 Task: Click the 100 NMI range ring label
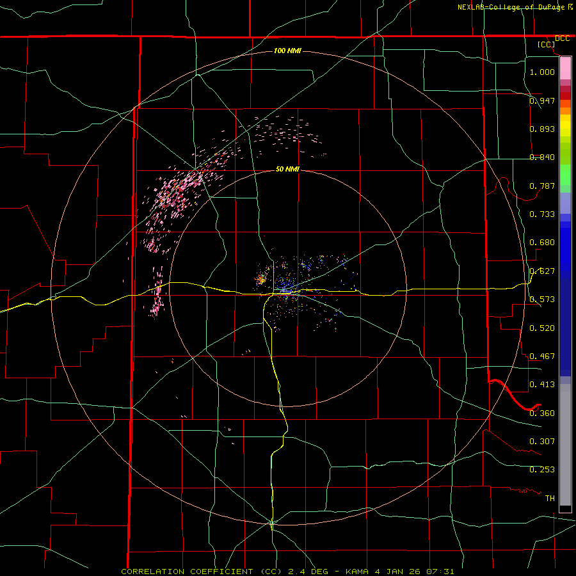tap(287, 51)
